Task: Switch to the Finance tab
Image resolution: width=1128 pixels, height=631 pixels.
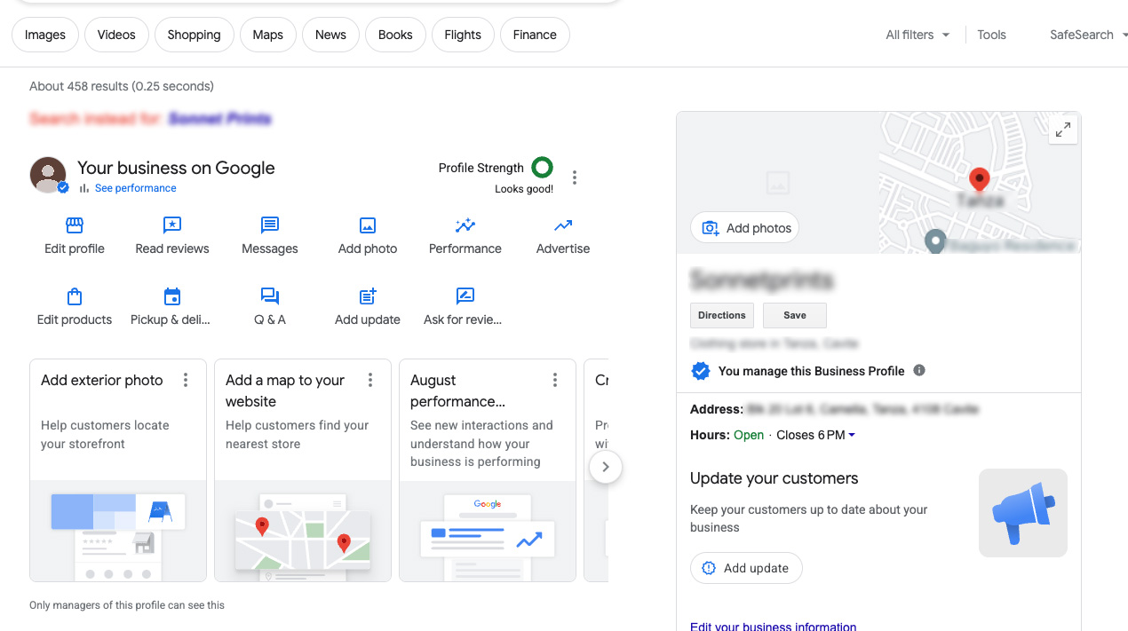Action: click(535, 35)
